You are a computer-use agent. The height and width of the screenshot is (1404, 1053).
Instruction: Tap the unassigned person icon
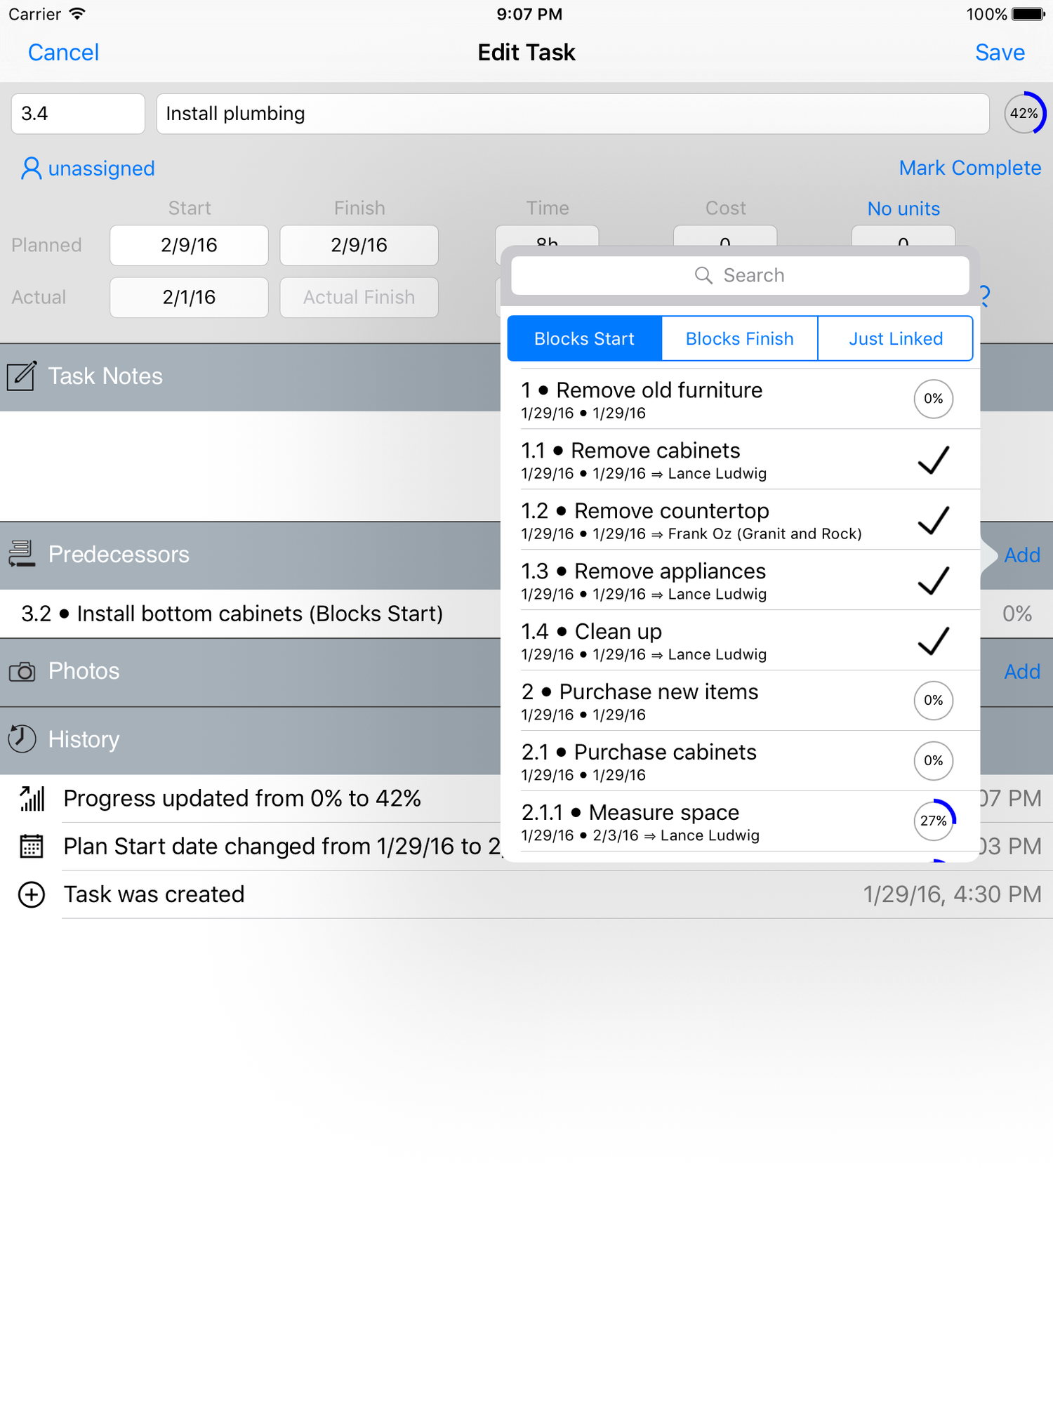[31, 168]
